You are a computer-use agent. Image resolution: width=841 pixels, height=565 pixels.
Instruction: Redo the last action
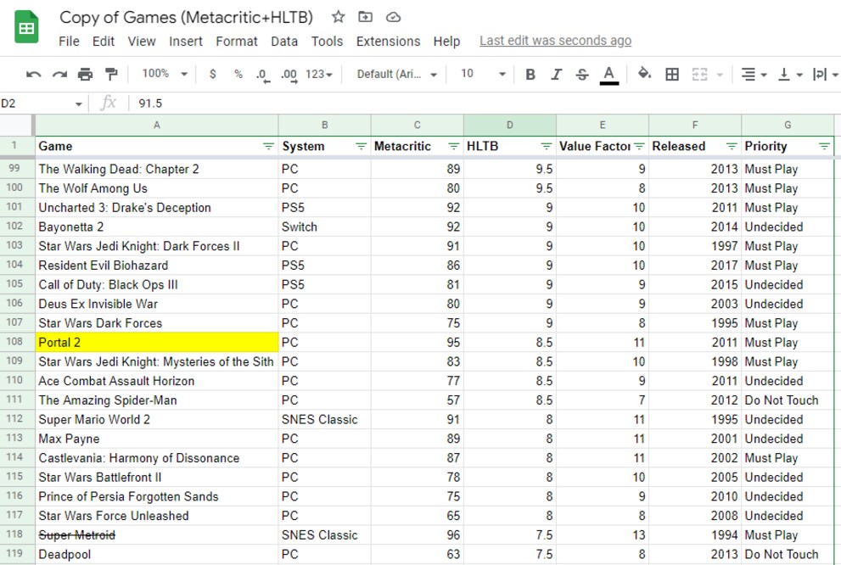click(x=59, y=74)
